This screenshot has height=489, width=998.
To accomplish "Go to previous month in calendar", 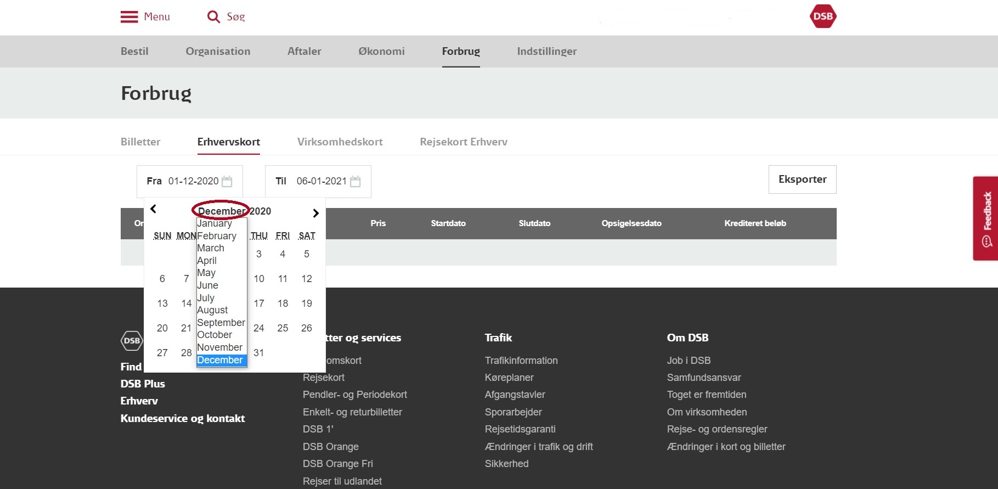I will pos(154,209).
